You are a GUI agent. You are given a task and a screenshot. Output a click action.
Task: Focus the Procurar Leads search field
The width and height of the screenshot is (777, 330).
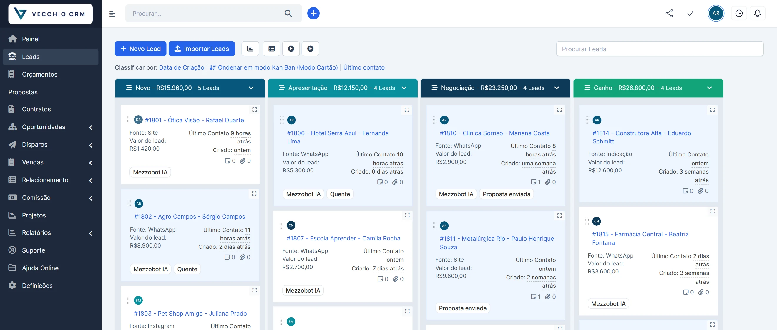click(660, 49)
